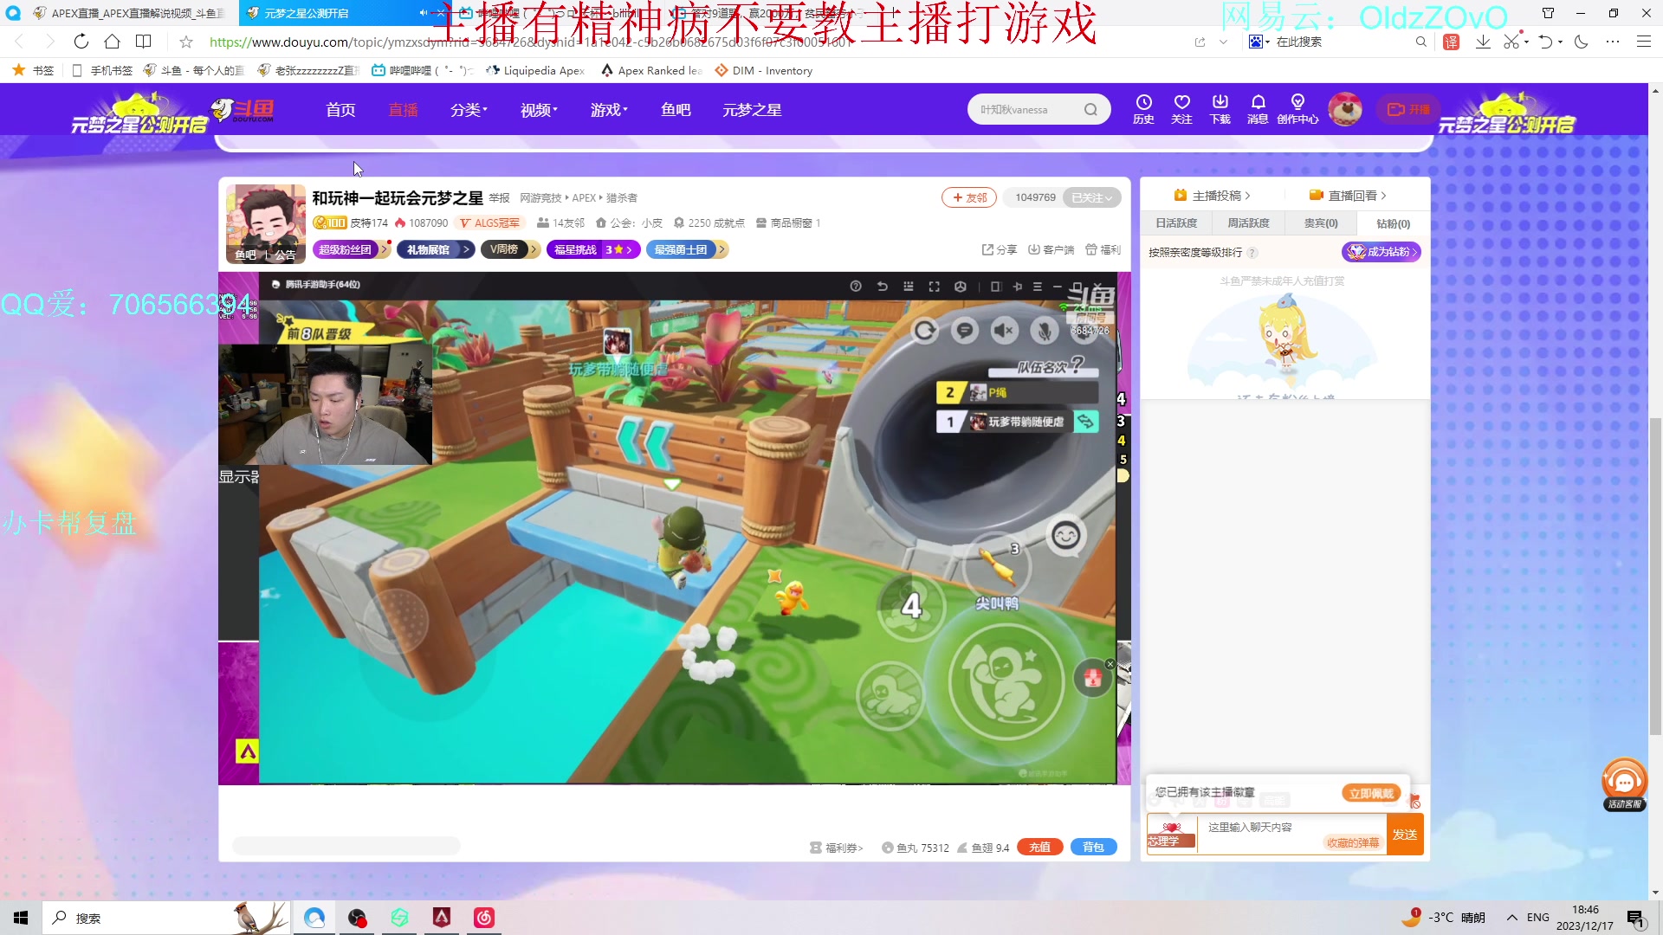Click the 活动客服 support headset icon

pos(1624,784)
